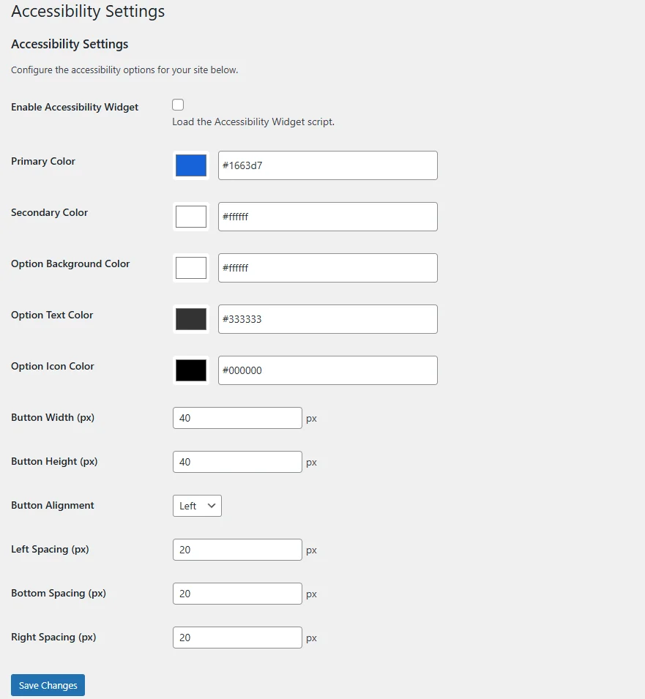Open the Secondary Color white swatch
The image size is (645, 699).
[191, 217]
